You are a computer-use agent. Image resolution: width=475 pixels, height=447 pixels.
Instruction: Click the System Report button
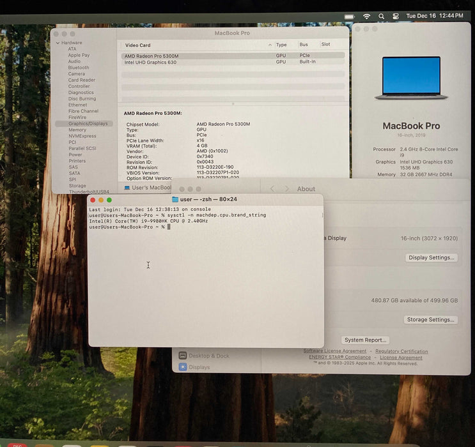365,340
